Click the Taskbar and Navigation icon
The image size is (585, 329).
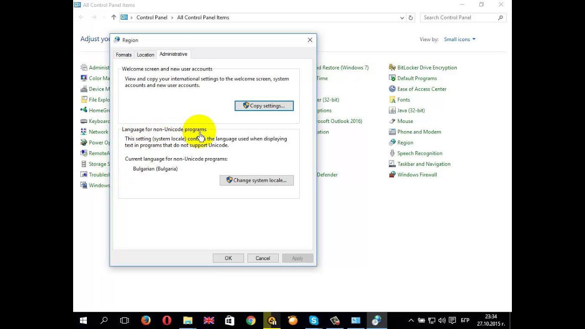click(x=392, y=164)
